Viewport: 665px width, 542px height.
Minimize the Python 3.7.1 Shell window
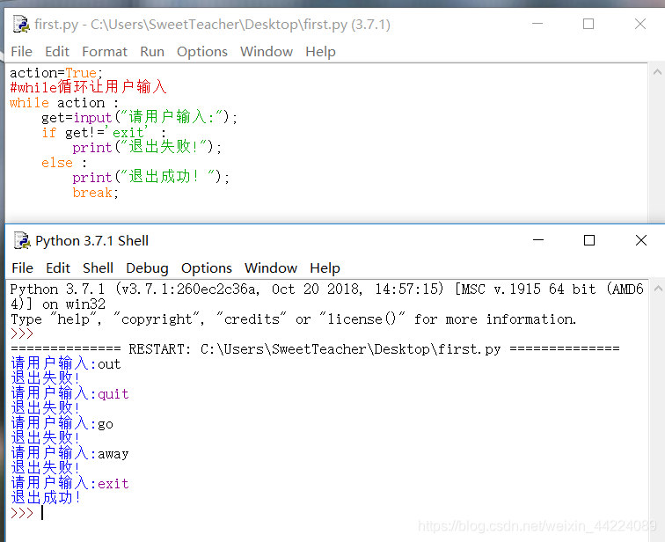[x=538, y=240]
